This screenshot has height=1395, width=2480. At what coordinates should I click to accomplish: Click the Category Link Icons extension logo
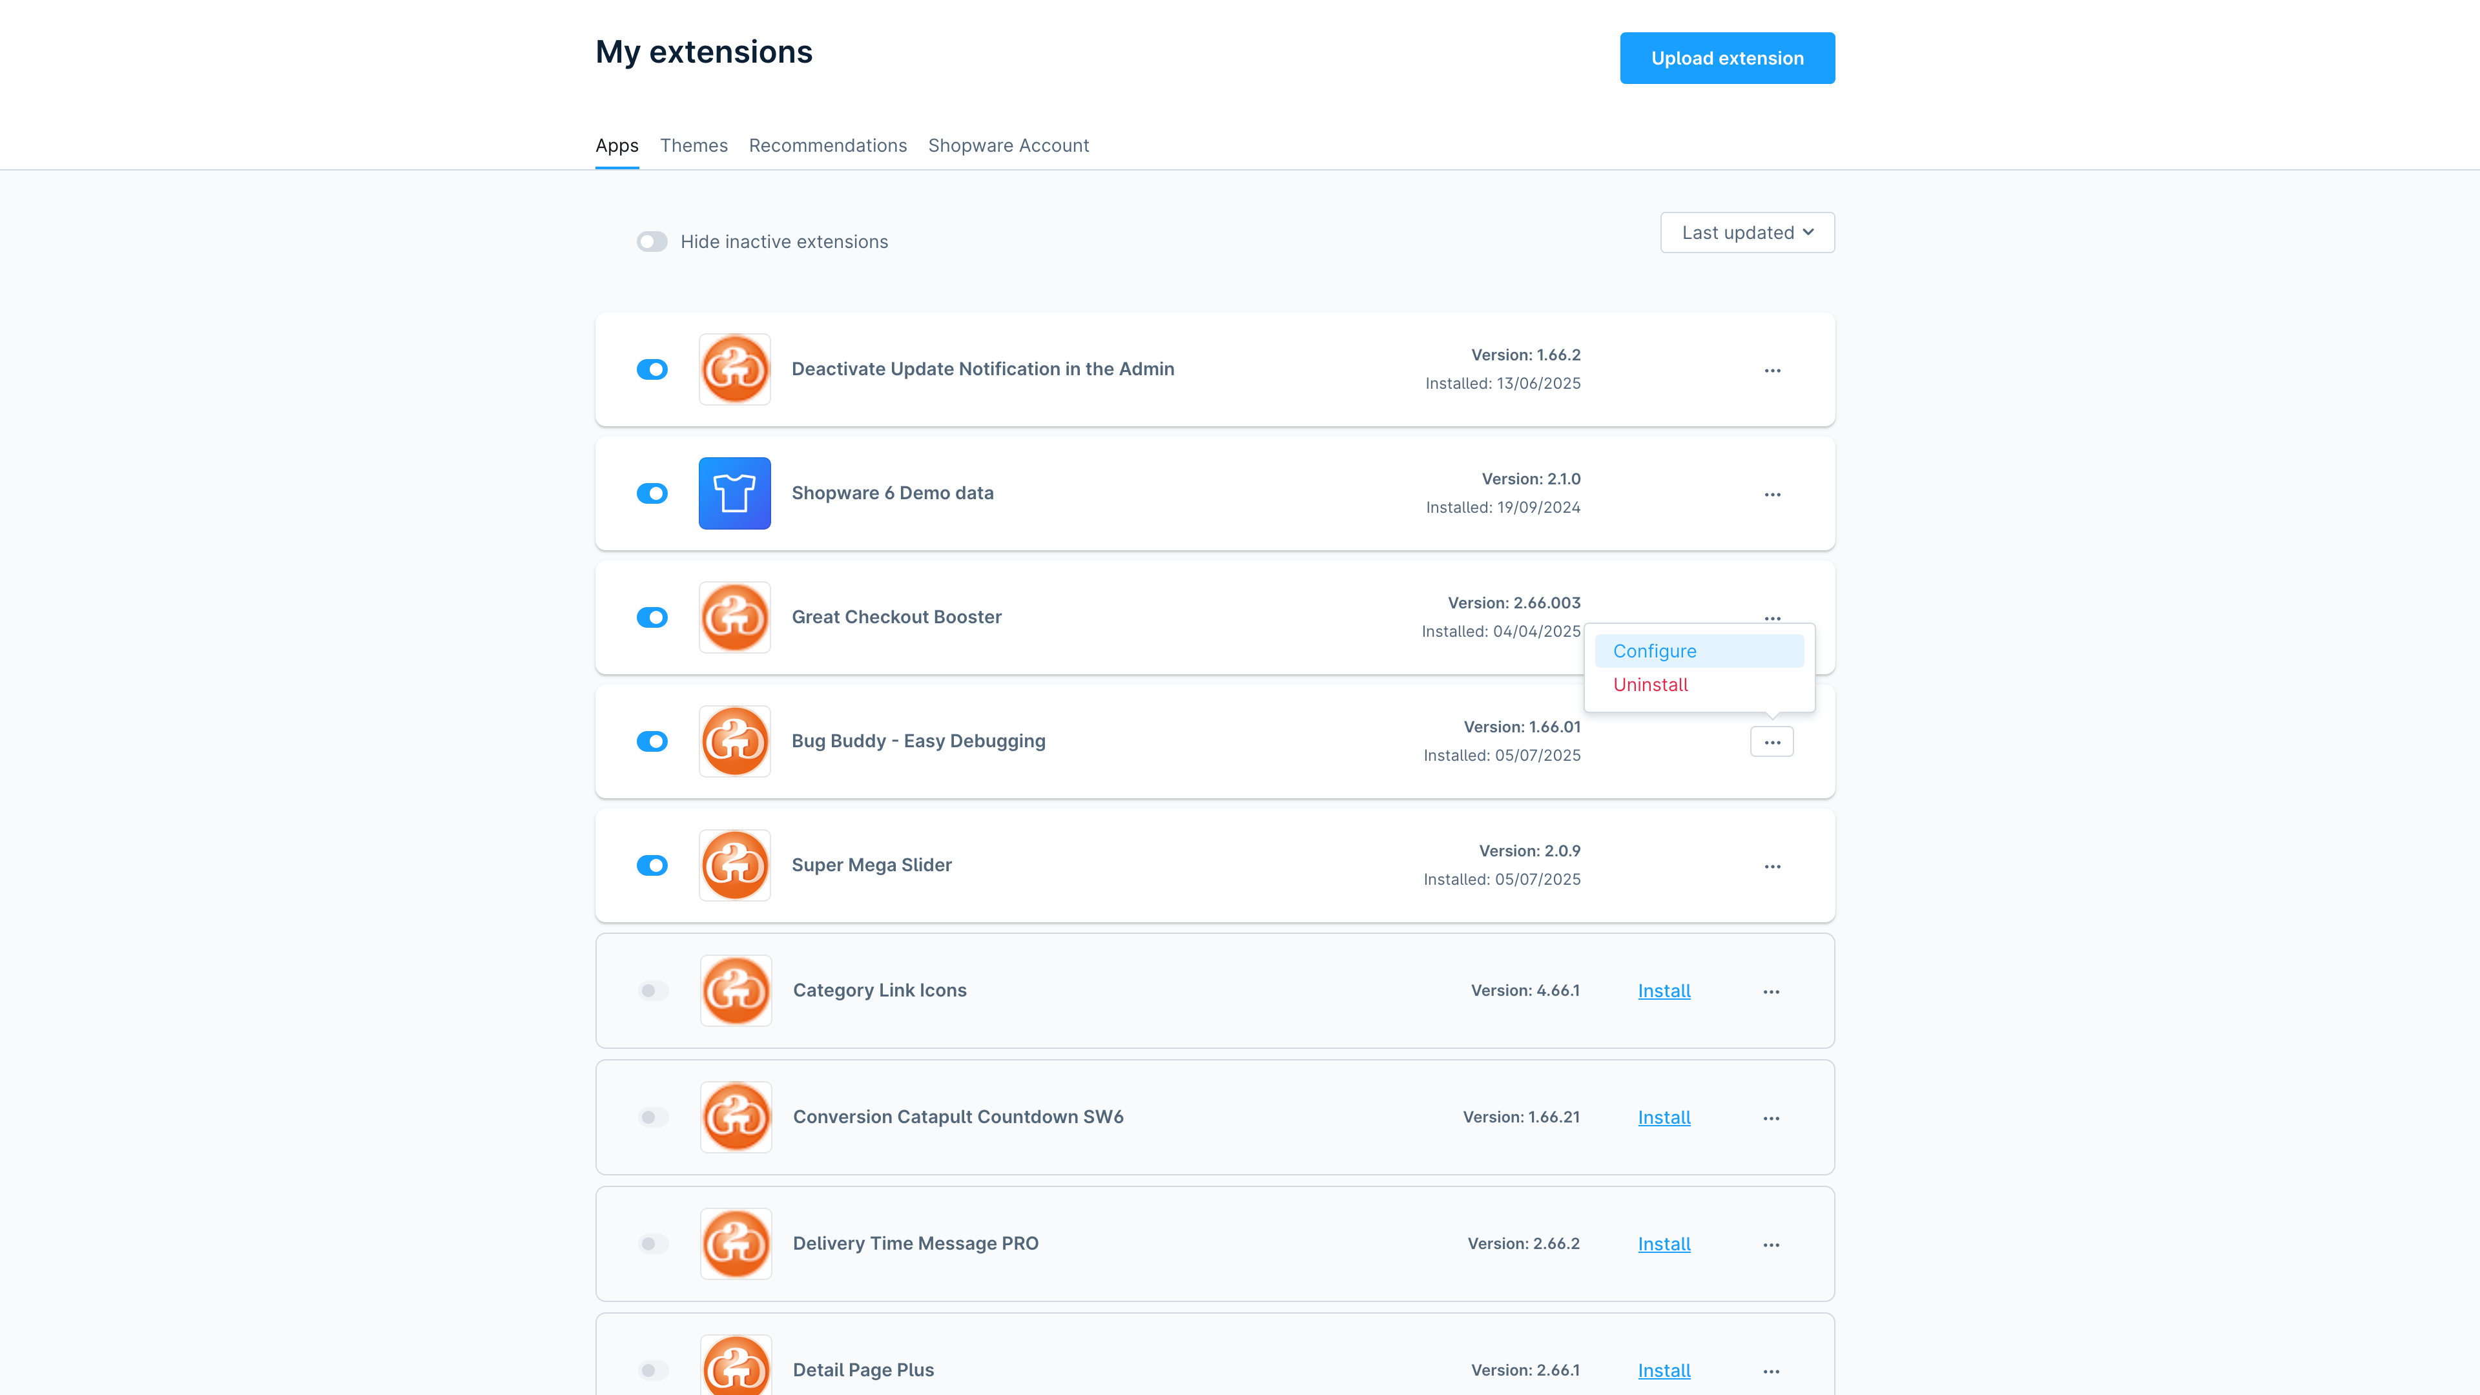tap(736, 991)
